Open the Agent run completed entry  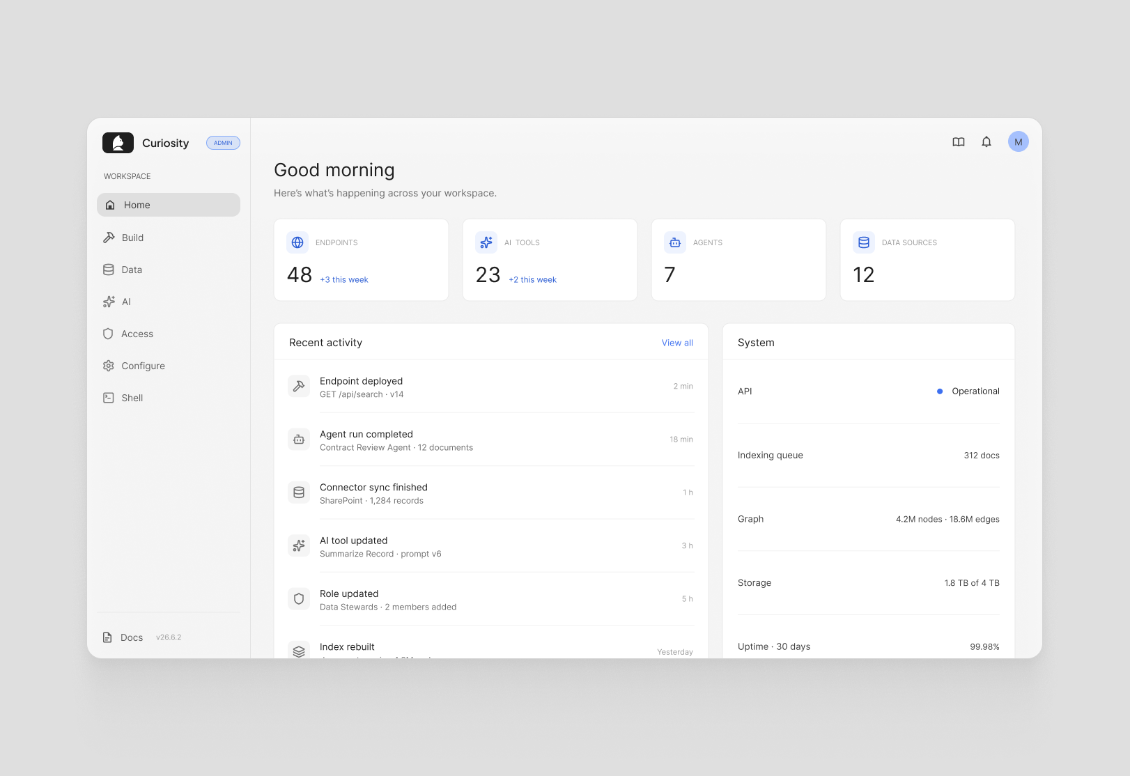coord(491,440)
